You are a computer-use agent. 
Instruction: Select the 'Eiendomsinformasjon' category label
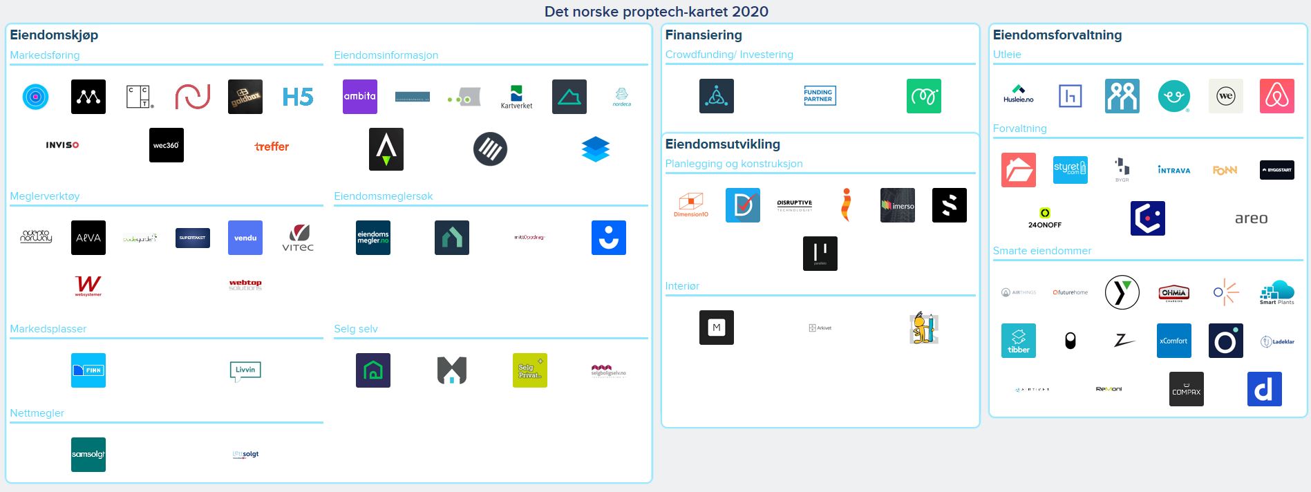point(386,55)
